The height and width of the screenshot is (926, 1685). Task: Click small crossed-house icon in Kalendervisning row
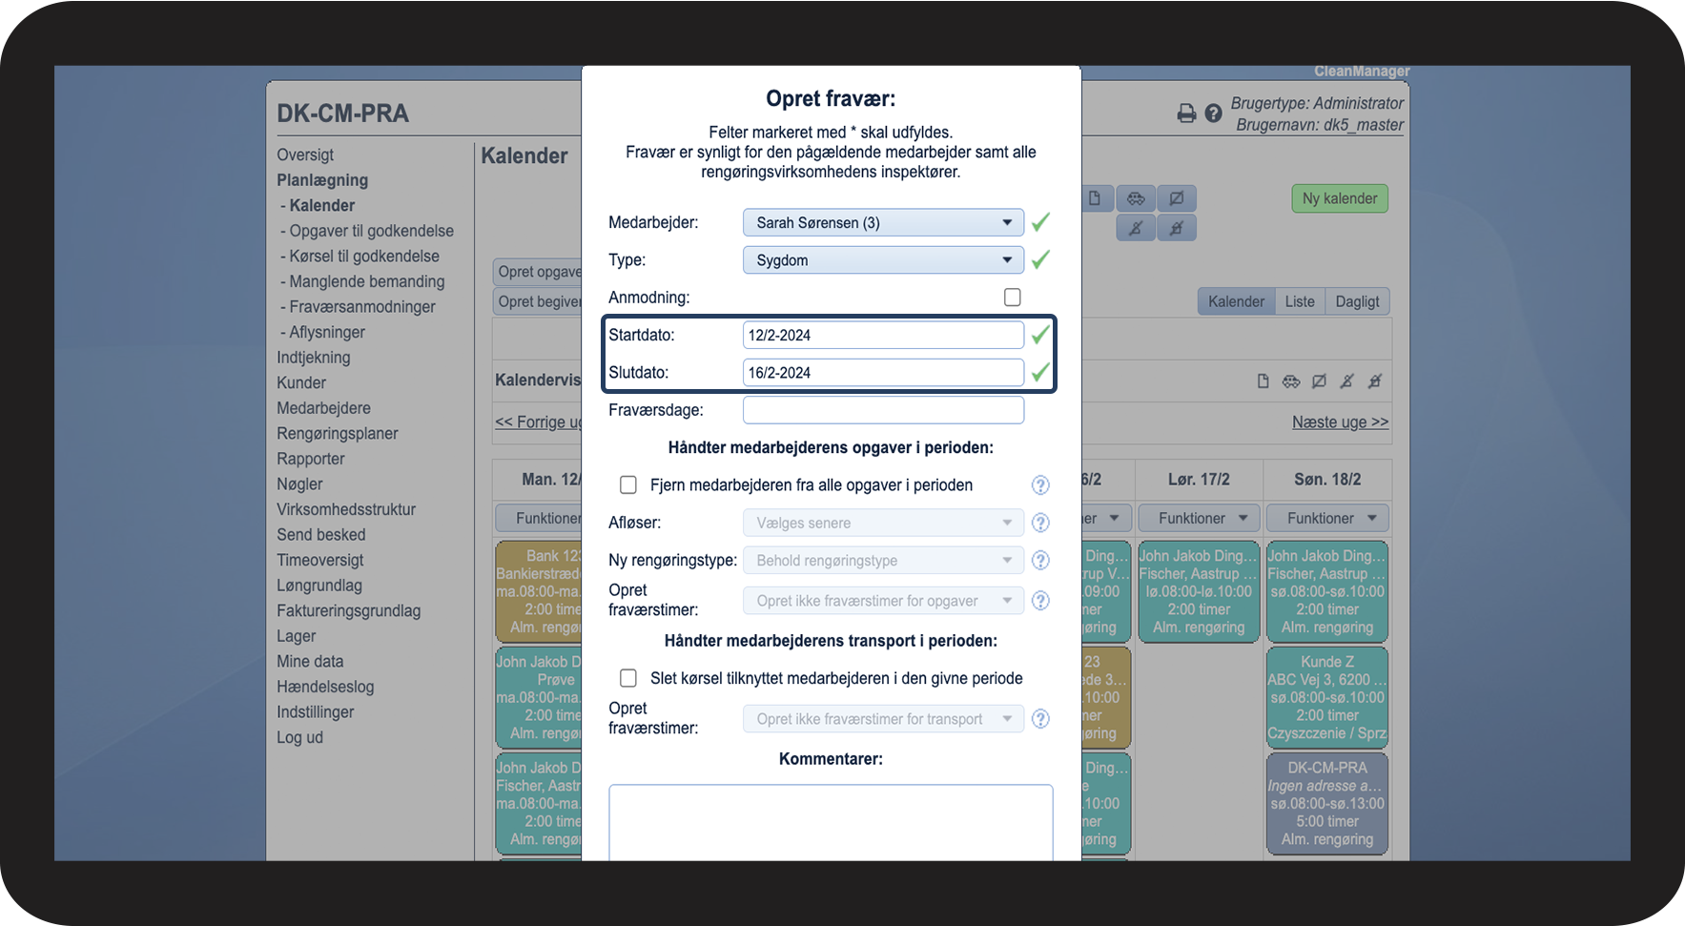point(1375,381)
